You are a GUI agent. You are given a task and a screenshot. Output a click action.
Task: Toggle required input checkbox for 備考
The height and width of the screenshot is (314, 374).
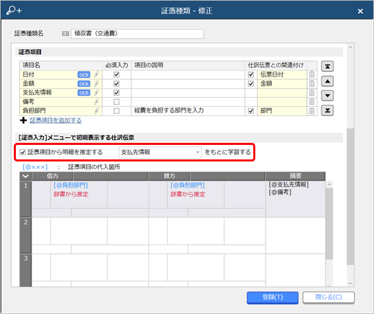[x=117, y=102]
